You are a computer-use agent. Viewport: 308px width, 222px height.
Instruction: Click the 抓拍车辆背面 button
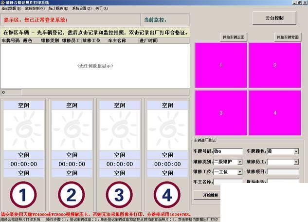click(288, 37)
